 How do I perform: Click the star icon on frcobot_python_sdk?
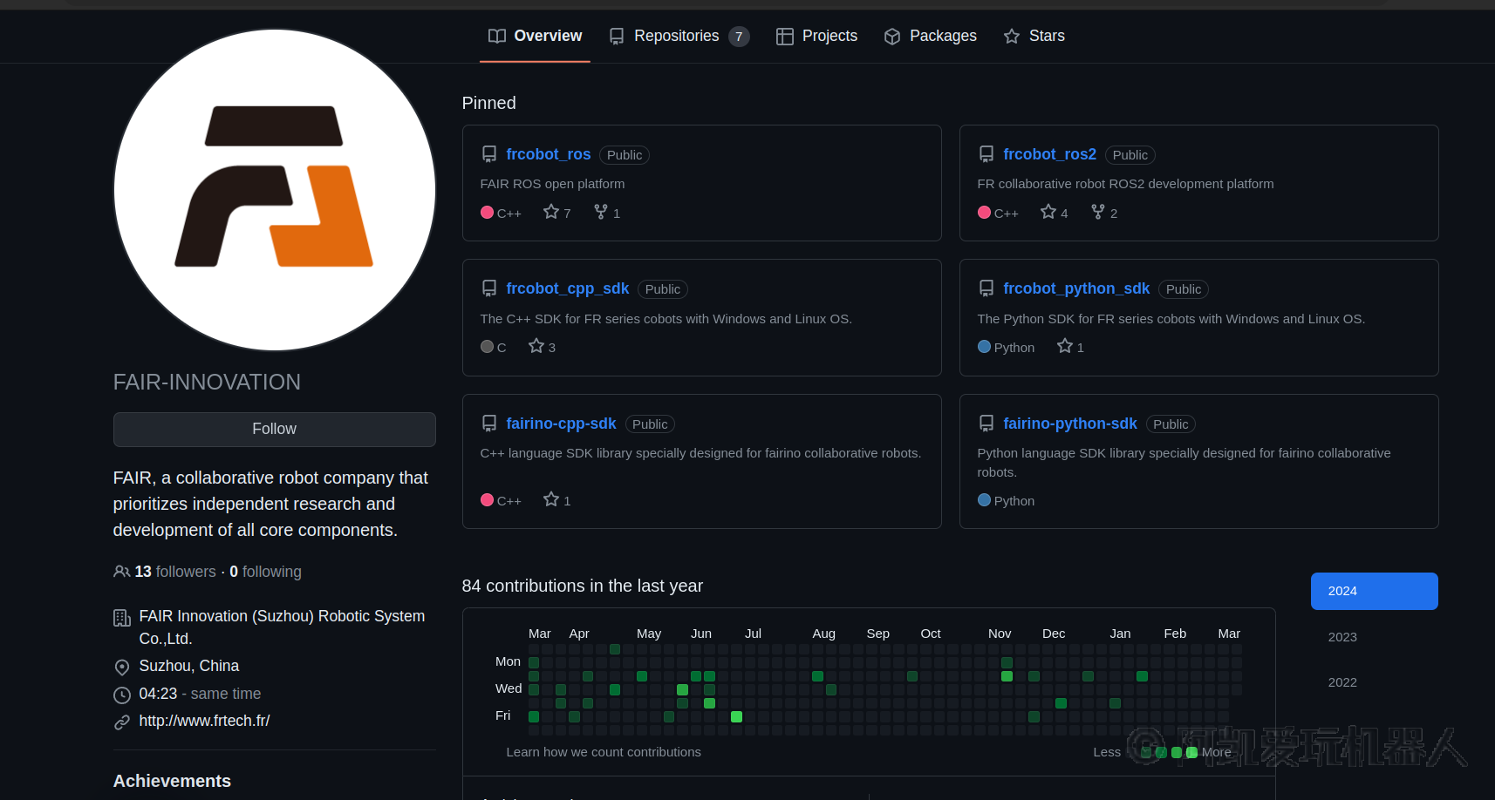tap(1064, 346)
